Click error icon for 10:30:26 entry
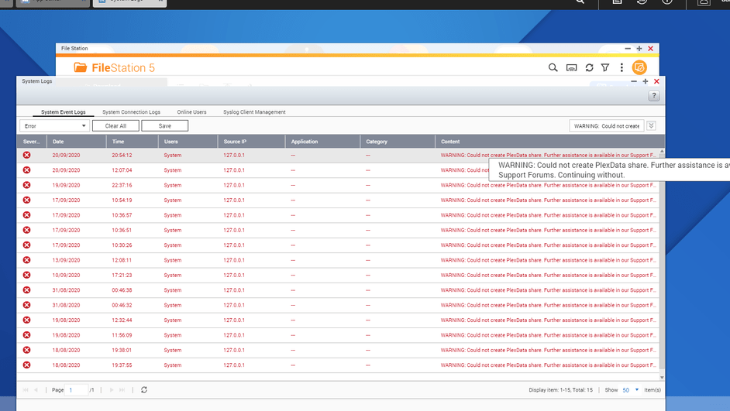This screenshot has width=730, height=411. click(27, 245)
